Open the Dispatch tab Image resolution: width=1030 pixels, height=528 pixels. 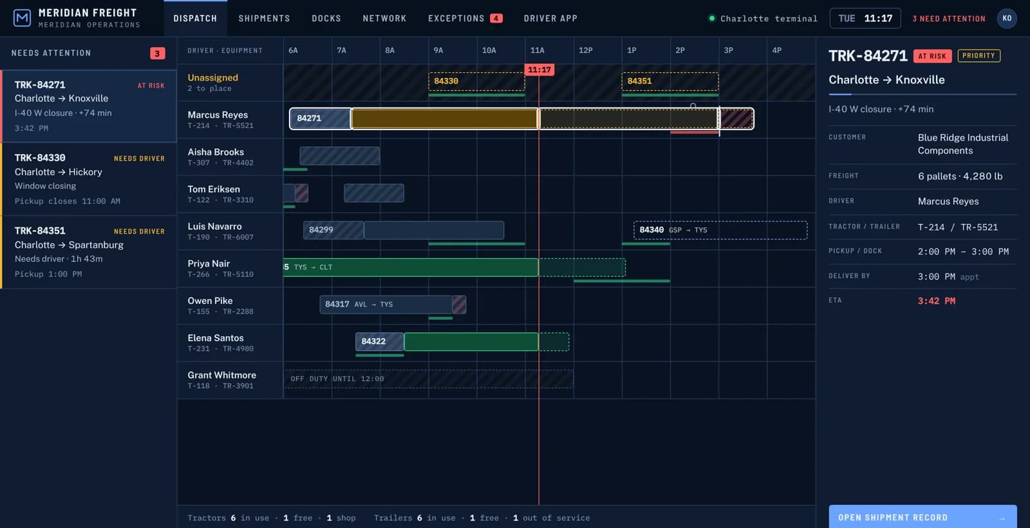[195, 18]
